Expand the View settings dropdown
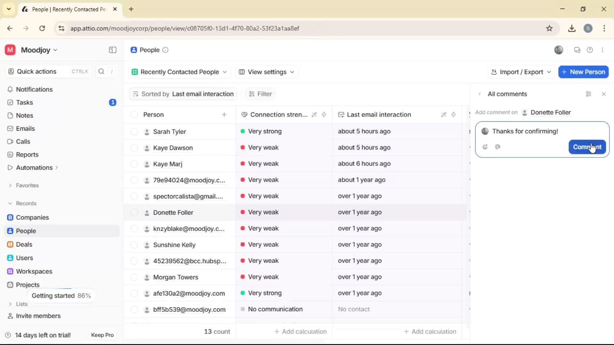Viewport: 614px width, 345px height. point(266,72)
